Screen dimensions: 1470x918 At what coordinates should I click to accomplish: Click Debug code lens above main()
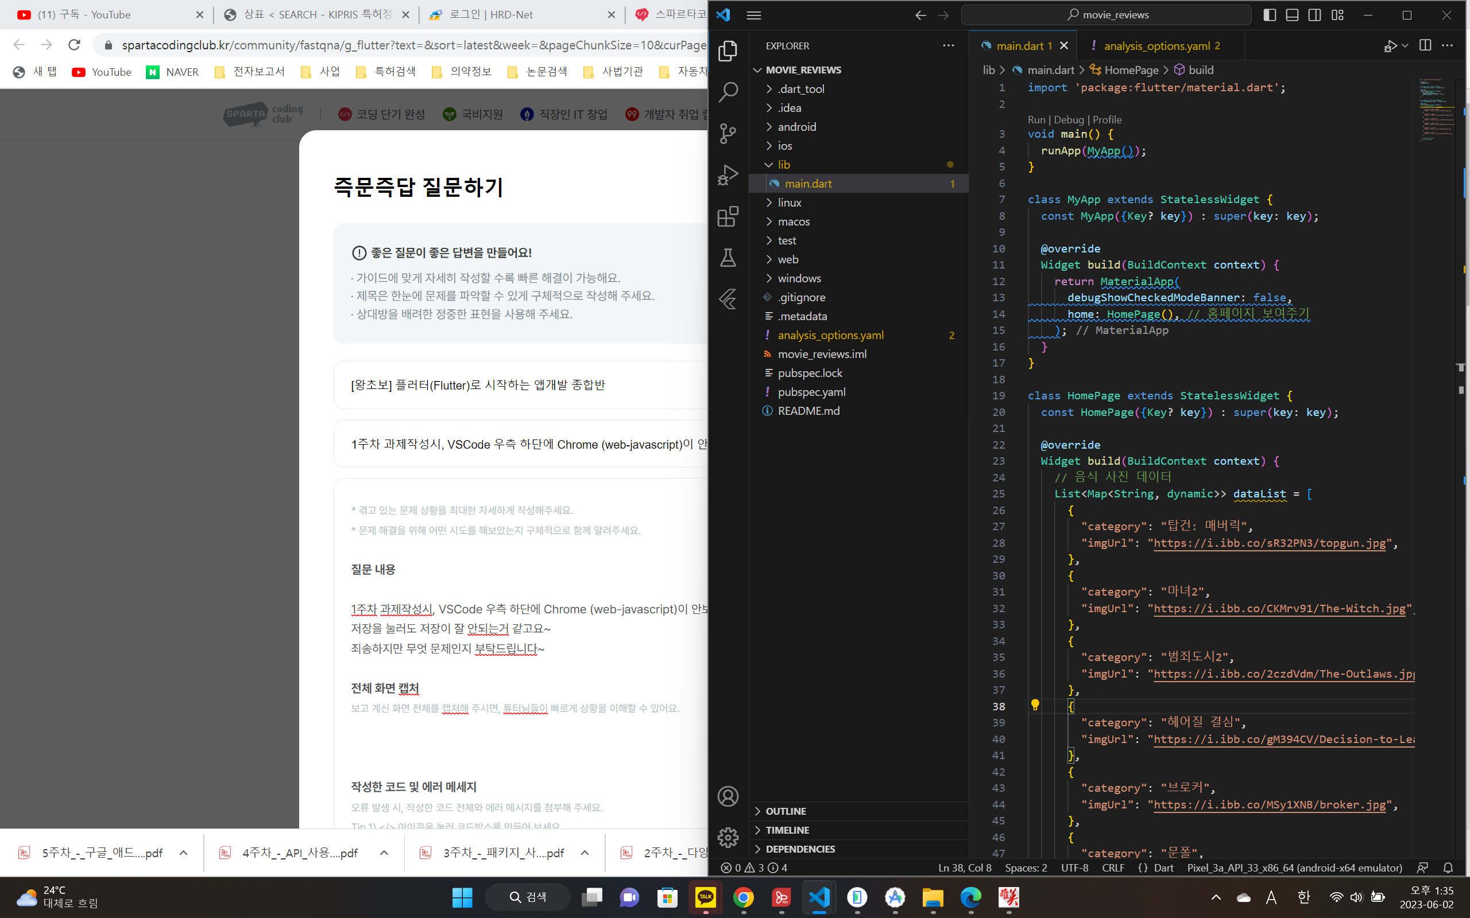coord(1069,119)
